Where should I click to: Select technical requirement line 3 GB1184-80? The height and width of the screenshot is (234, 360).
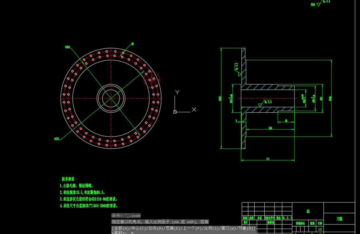pyautogui.click(x=89, y=199)
